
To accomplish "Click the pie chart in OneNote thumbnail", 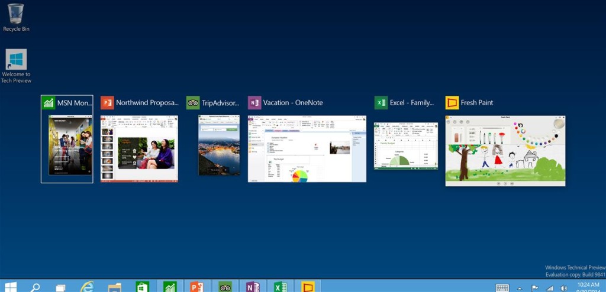I will tap(300, 176).
